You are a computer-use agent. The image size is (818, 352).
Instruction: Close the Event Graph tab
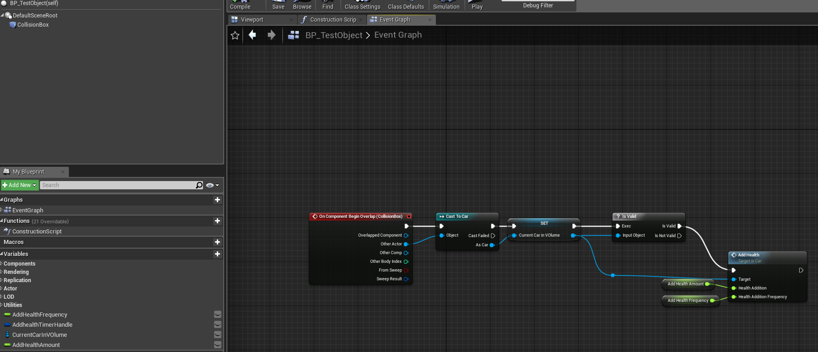pyautogui.click(x=430, y=20)
